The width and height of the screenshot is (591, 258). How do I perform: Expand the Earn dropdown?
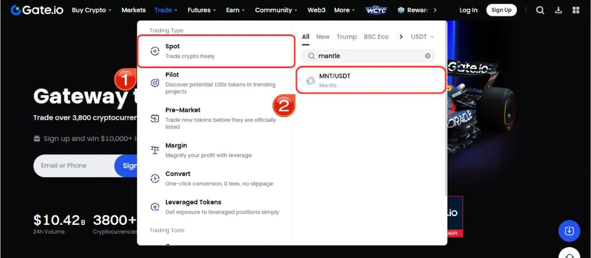(235, 10)
